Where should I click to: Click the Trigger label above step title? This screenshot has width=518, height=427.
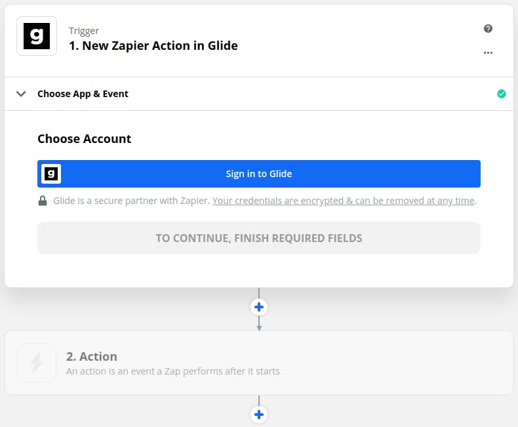click(84, 31)
